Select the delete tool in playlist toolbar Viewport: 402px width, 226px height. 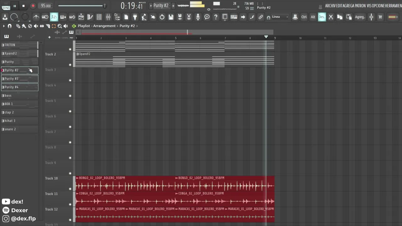point(30,26)
